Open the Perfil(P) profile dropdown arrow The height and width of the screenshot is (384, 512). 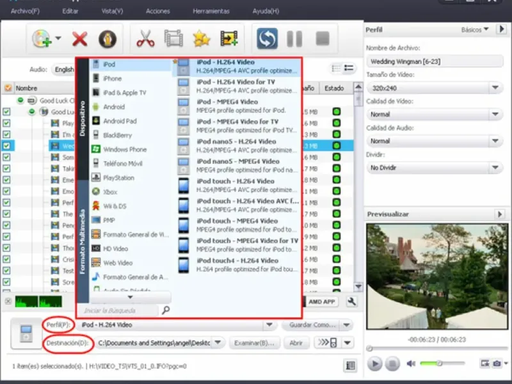[269, 324]
